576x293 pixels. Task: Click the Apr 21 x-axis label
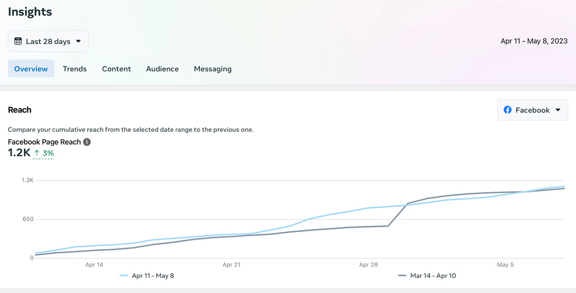coord(231,265)
